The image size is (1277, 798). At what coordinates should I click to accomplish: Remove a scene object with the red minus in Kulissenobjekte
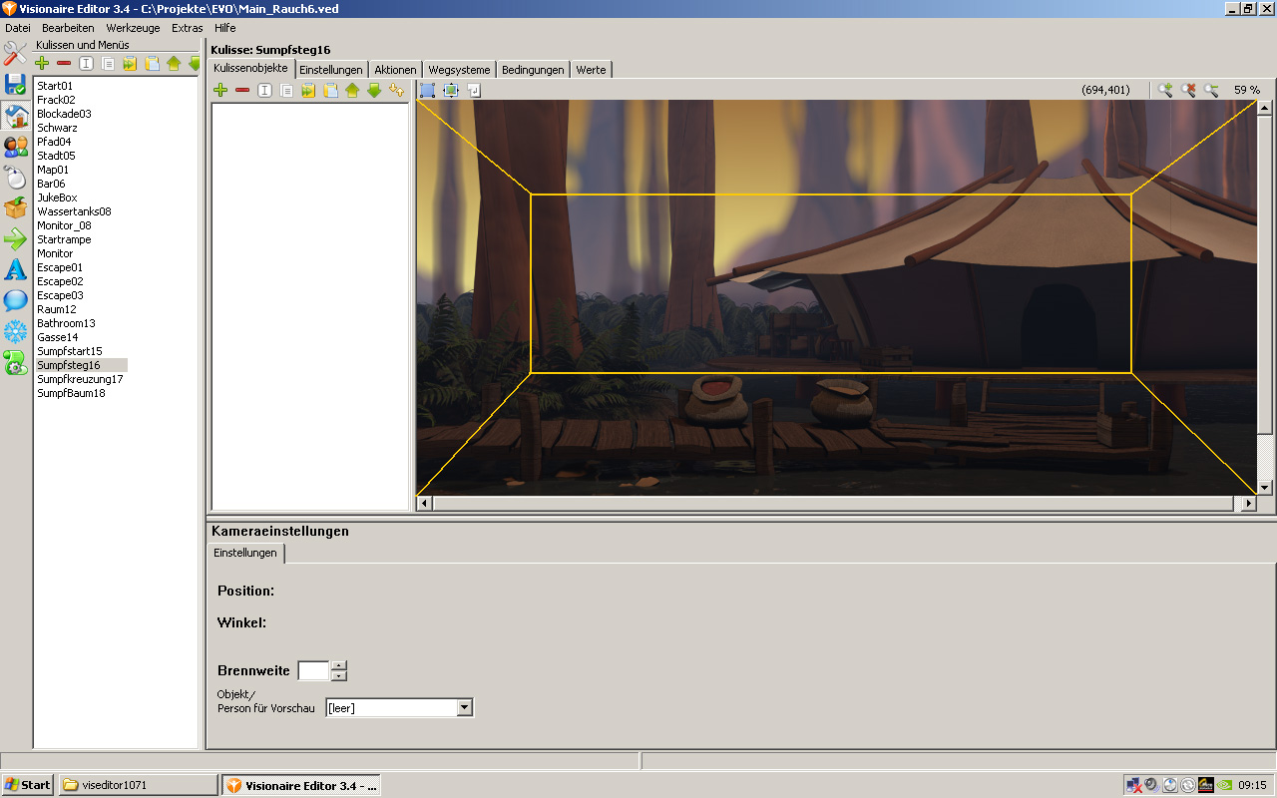click(242, 91)
